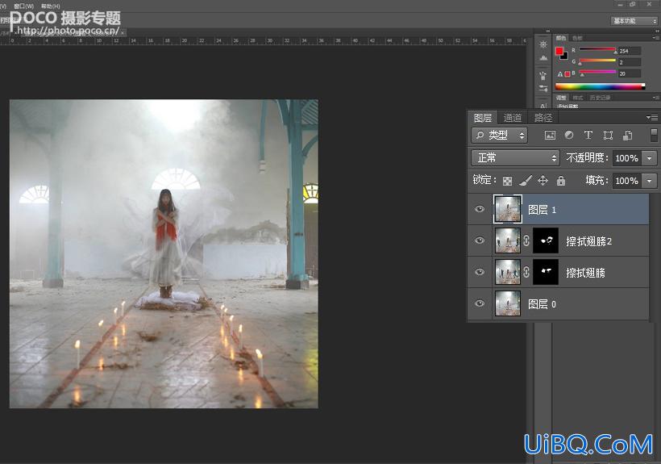Switch to the 图层 tab
This screenshot has width=661, height=464.
[483, 118]
